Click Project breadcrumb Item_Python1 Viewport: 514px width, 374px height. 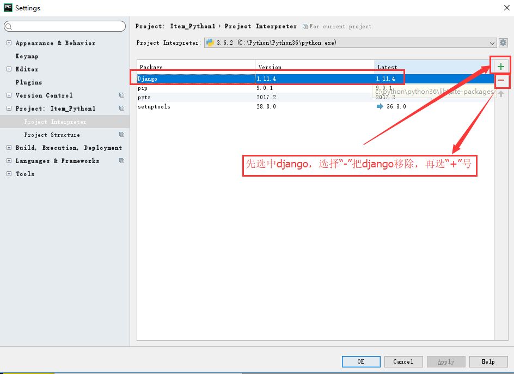[x=193, y=26]
